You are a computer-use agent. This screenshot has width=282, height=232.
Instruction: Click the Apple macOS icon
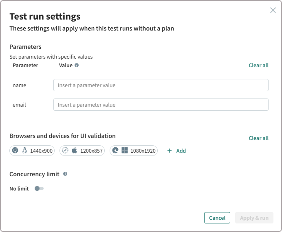click(75, 151)
